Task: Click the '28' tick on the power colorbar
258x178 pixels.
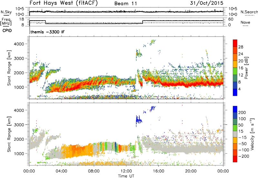Action: point(241,47)
